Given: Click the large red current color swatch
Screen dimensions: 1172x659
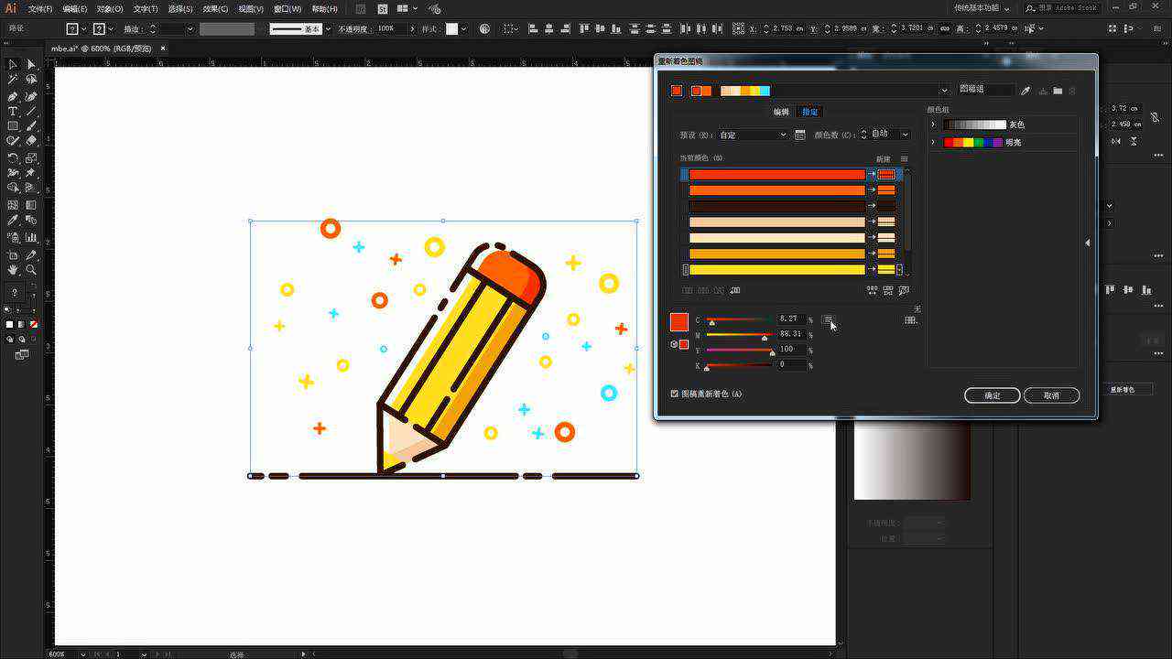Looking at the screenshot, I should (x=678, y=322).
